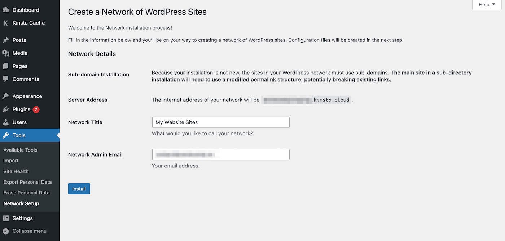Screen dimensions: 505x241
Task: Open Settings via its sidebar icon
Action: tap(6, 218)
